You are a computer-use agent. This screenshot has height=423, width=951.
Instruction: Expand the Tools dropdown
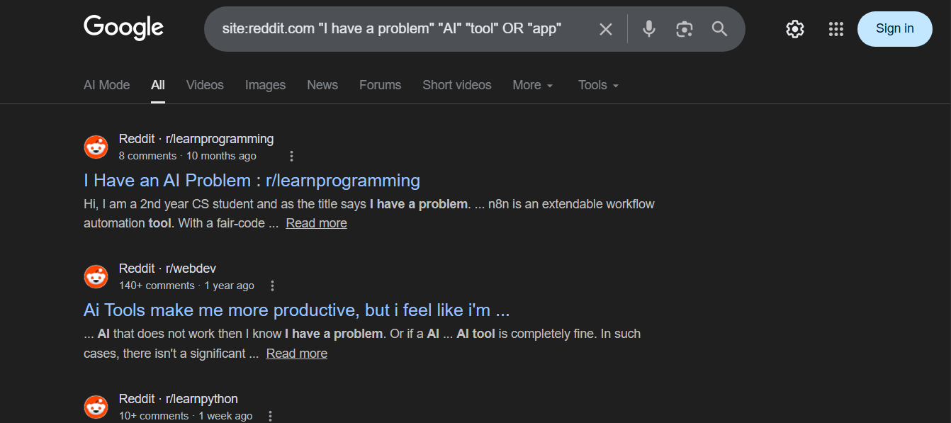pyautogui.click(x=599, y=85)
